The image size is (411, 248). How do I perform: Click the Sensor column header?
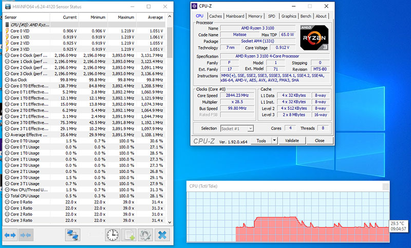click(x=26, y=17)
